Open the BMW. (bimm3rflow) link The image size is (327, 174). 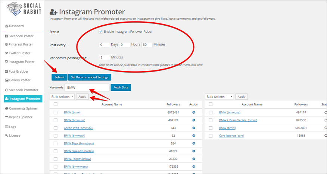(77, 159)
